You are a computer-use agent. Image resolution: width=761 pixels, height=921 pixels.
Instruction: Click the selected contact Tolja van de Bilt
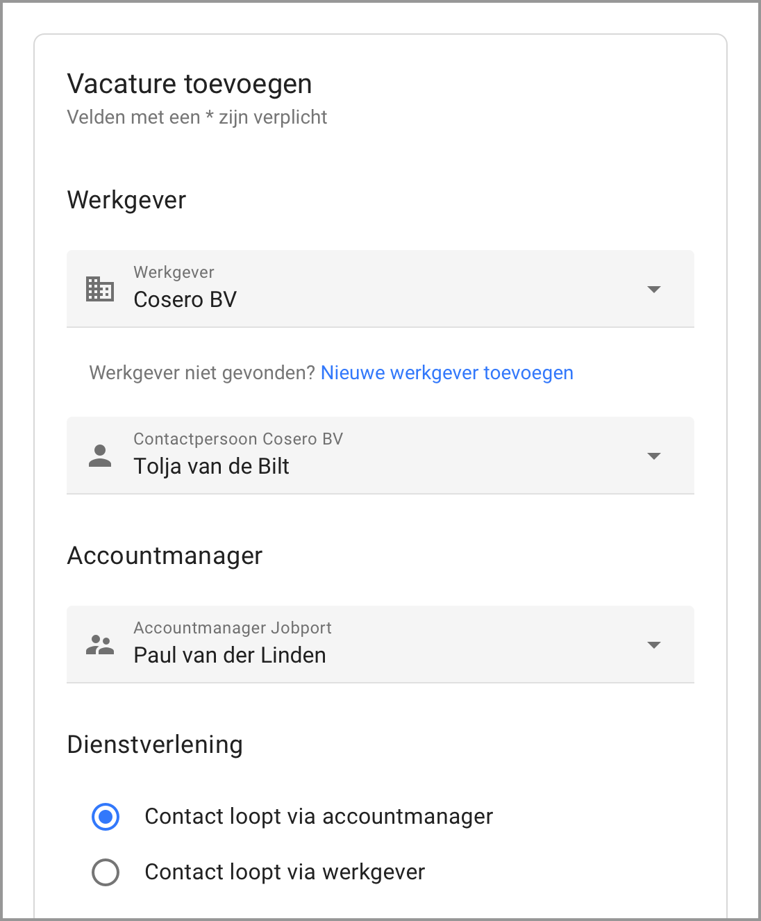click(212, 466)
